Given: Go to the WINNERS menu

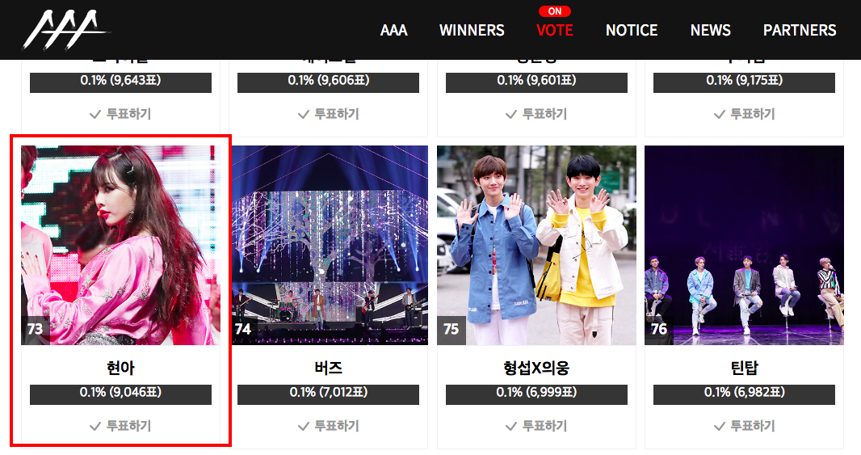Looking at the screenshot, I should [472, 30].
